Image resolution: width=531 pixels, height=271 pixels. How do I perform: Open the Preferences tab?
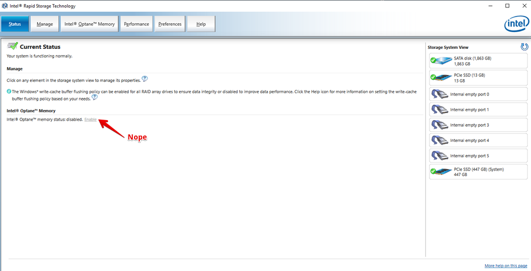click(x=170, y=24)
